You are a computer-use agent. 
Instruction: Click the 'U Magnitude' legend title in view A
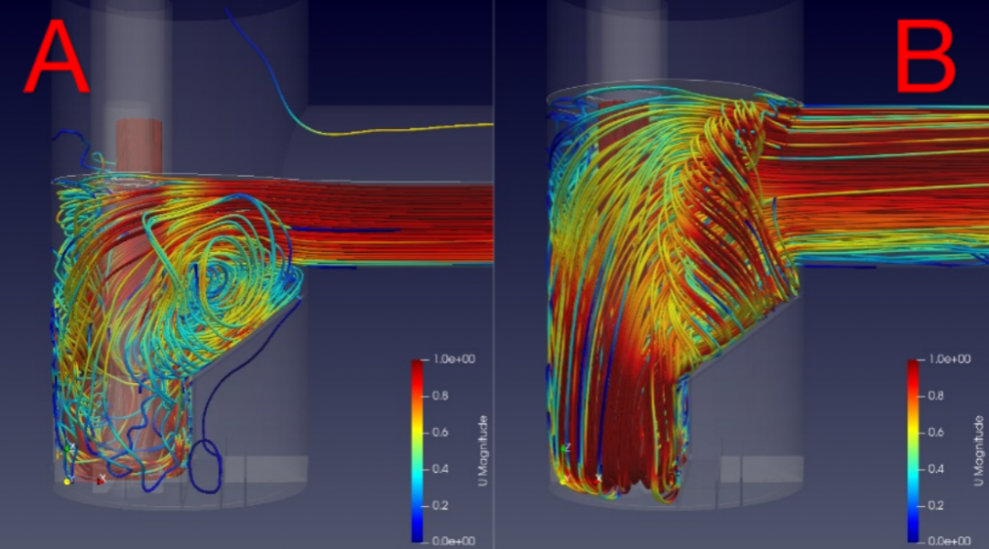[x=484, y=451]
